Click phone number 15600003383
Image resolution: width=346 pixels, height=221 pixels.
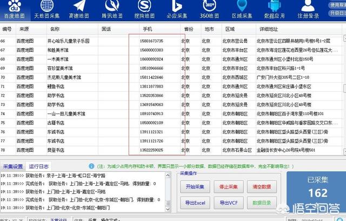click(151, 50)
